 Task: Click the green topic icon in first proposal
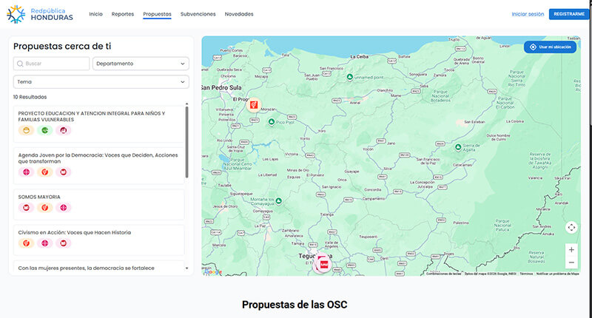tap(44, 131)
